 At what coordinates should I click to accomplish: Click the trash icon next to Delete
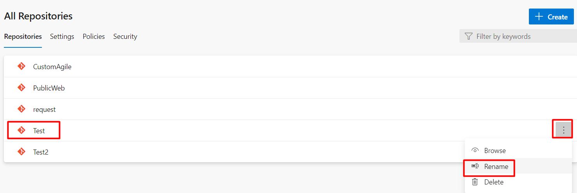pos(475,182)
